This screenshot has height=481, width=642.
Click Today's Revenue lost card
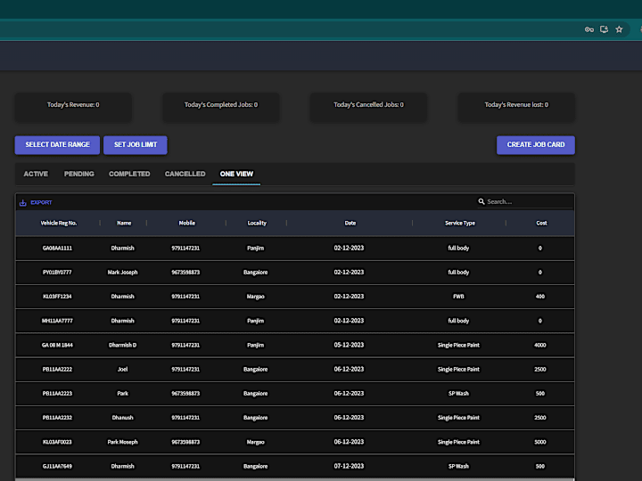(516, 107)
